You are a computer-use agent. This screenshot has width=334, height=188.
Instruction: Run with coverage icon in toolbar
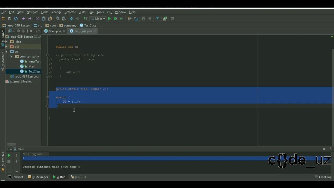(122, 19)
